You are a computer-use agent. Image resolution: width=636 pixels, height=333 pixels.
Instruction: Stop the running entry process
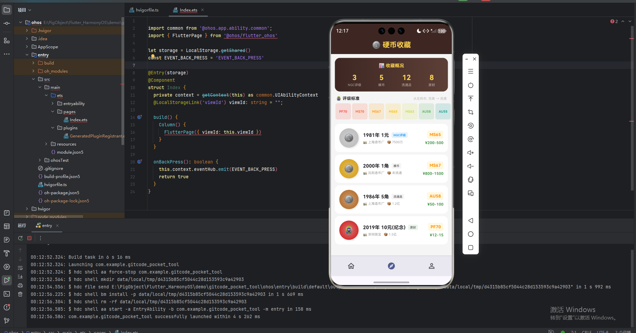coord(29,238)
